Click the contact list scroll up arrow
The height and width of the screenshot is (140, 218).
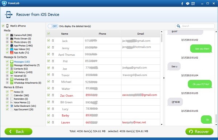[162, 32]
